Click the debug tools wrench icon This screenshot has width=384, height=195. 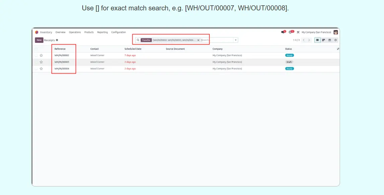[x=298, y=32]
